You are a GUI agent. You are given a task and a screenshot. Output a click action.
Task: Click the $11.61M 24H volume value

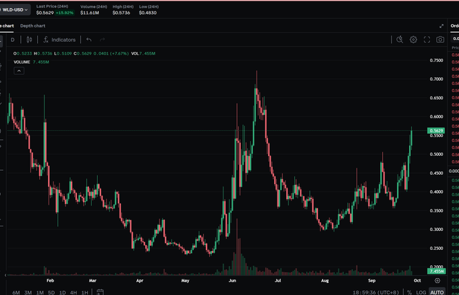pyautogui.click(x=90, y=13)
